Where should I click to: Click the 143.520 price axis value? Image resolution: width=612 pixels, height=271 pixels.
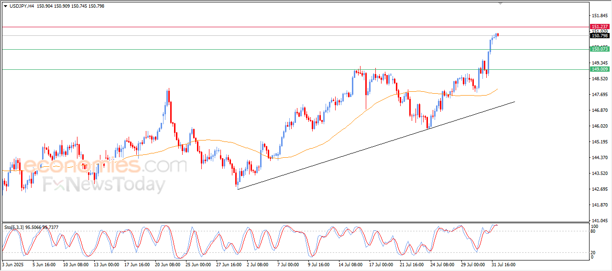600,173
